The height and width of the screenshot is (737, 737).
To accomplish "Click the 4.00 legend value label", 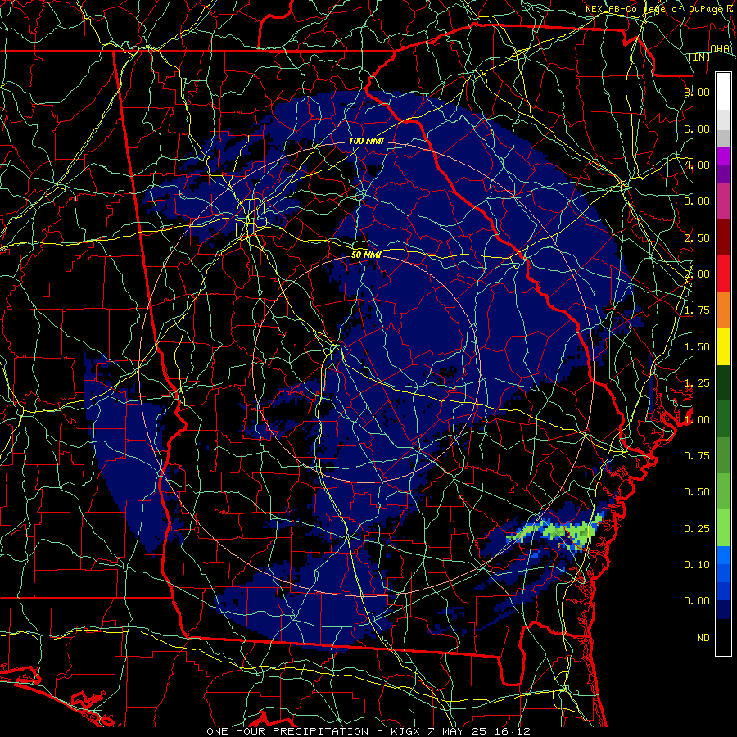I will pyautogui.click(x=697, y=165).
